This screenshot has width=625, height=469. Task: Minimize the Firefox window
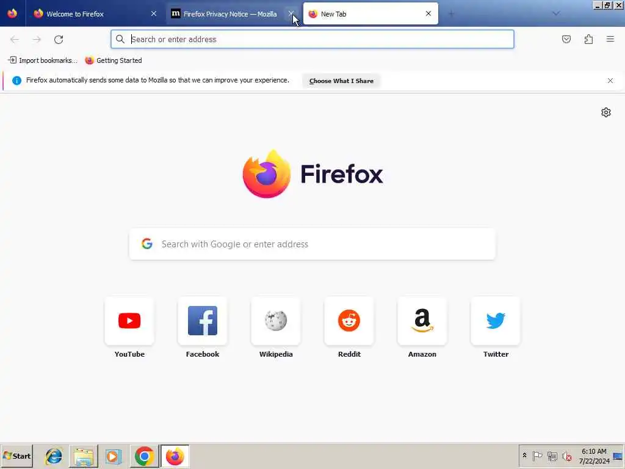(597, 5)
